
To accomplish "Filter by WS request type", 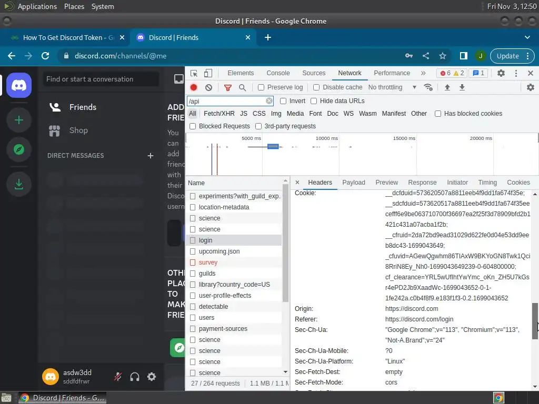I will 348,114.
